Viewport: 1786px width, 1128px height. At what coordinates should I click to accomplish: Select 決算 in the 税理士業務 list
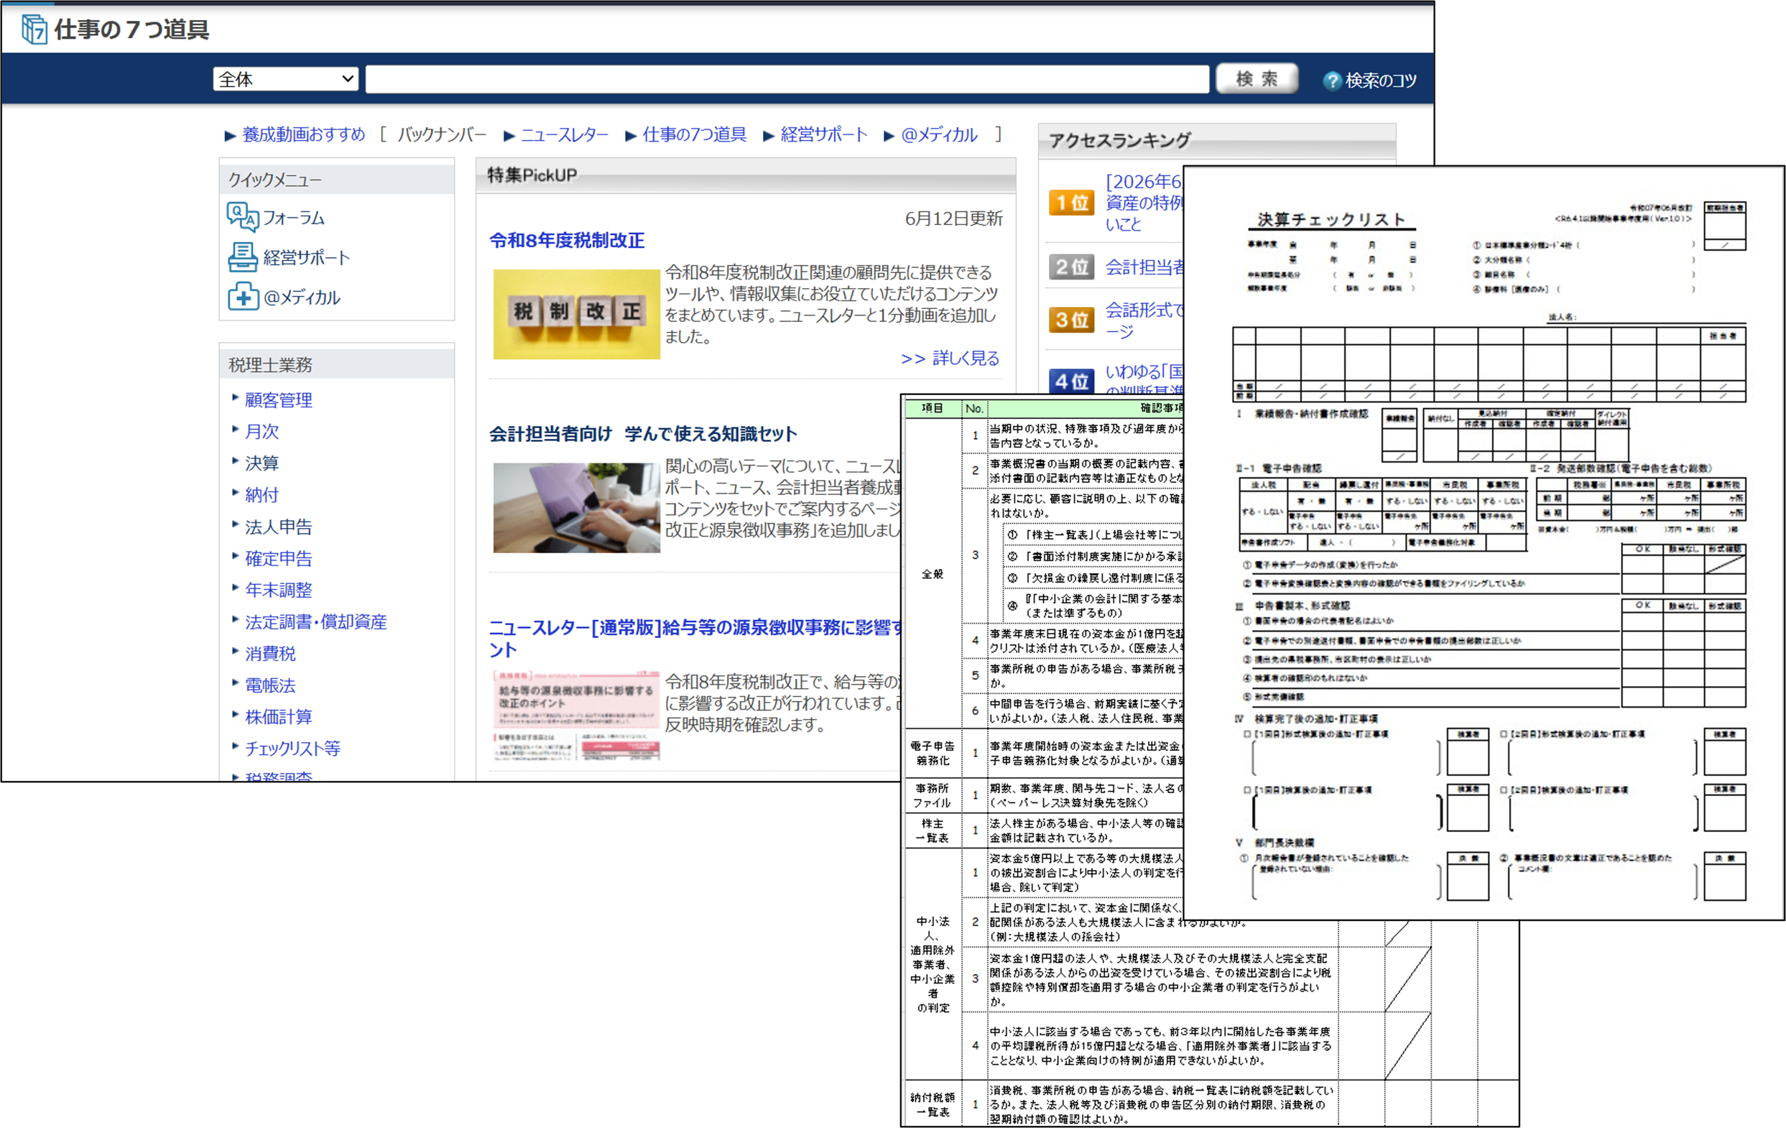pos(262,463)
